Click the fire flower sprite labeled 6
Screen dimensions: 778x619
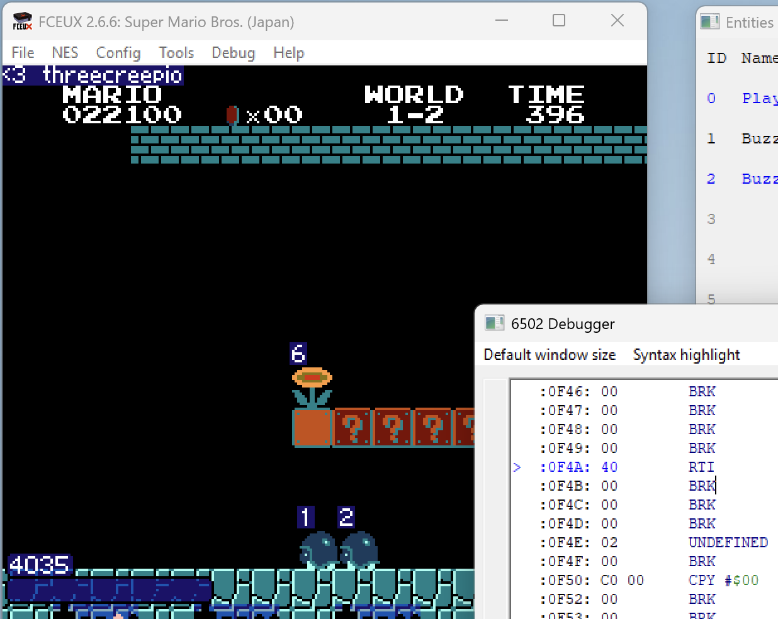[x=312, y=387]
